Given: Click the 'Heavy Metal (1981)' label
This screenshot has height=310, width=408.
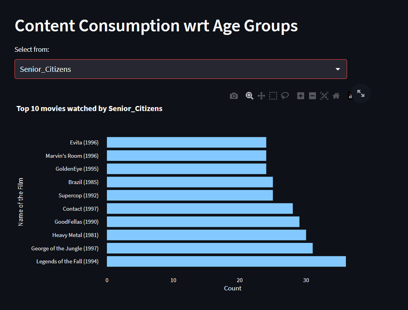Looking at the screenshot, I should coord(75,235).
